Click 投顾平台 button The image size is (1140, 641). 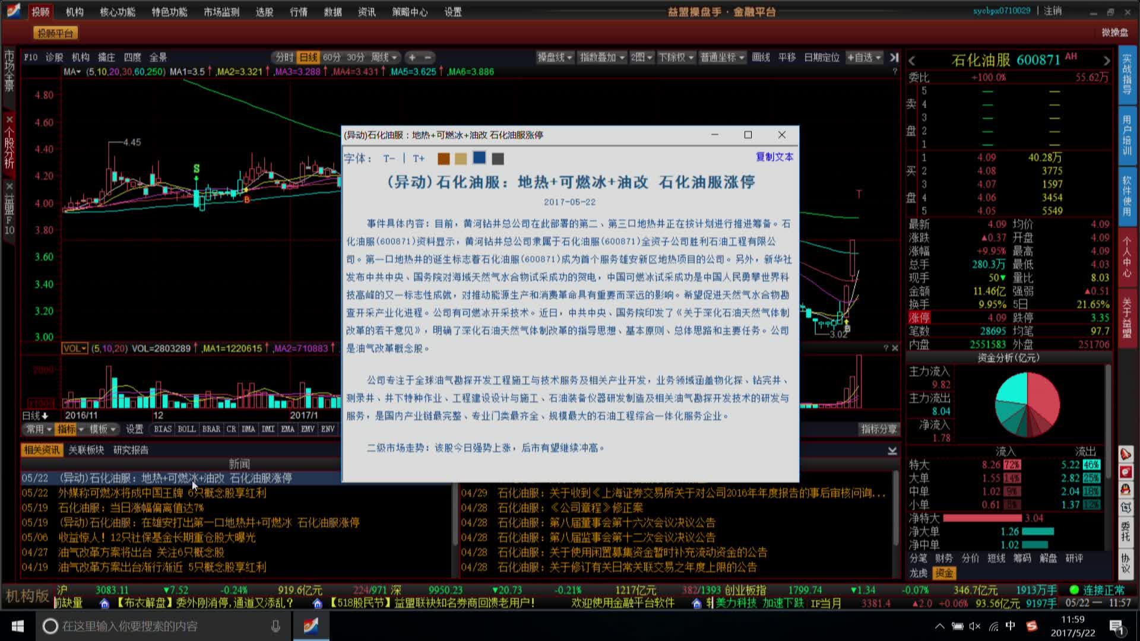pyautogui.click(x=55, y=33)
